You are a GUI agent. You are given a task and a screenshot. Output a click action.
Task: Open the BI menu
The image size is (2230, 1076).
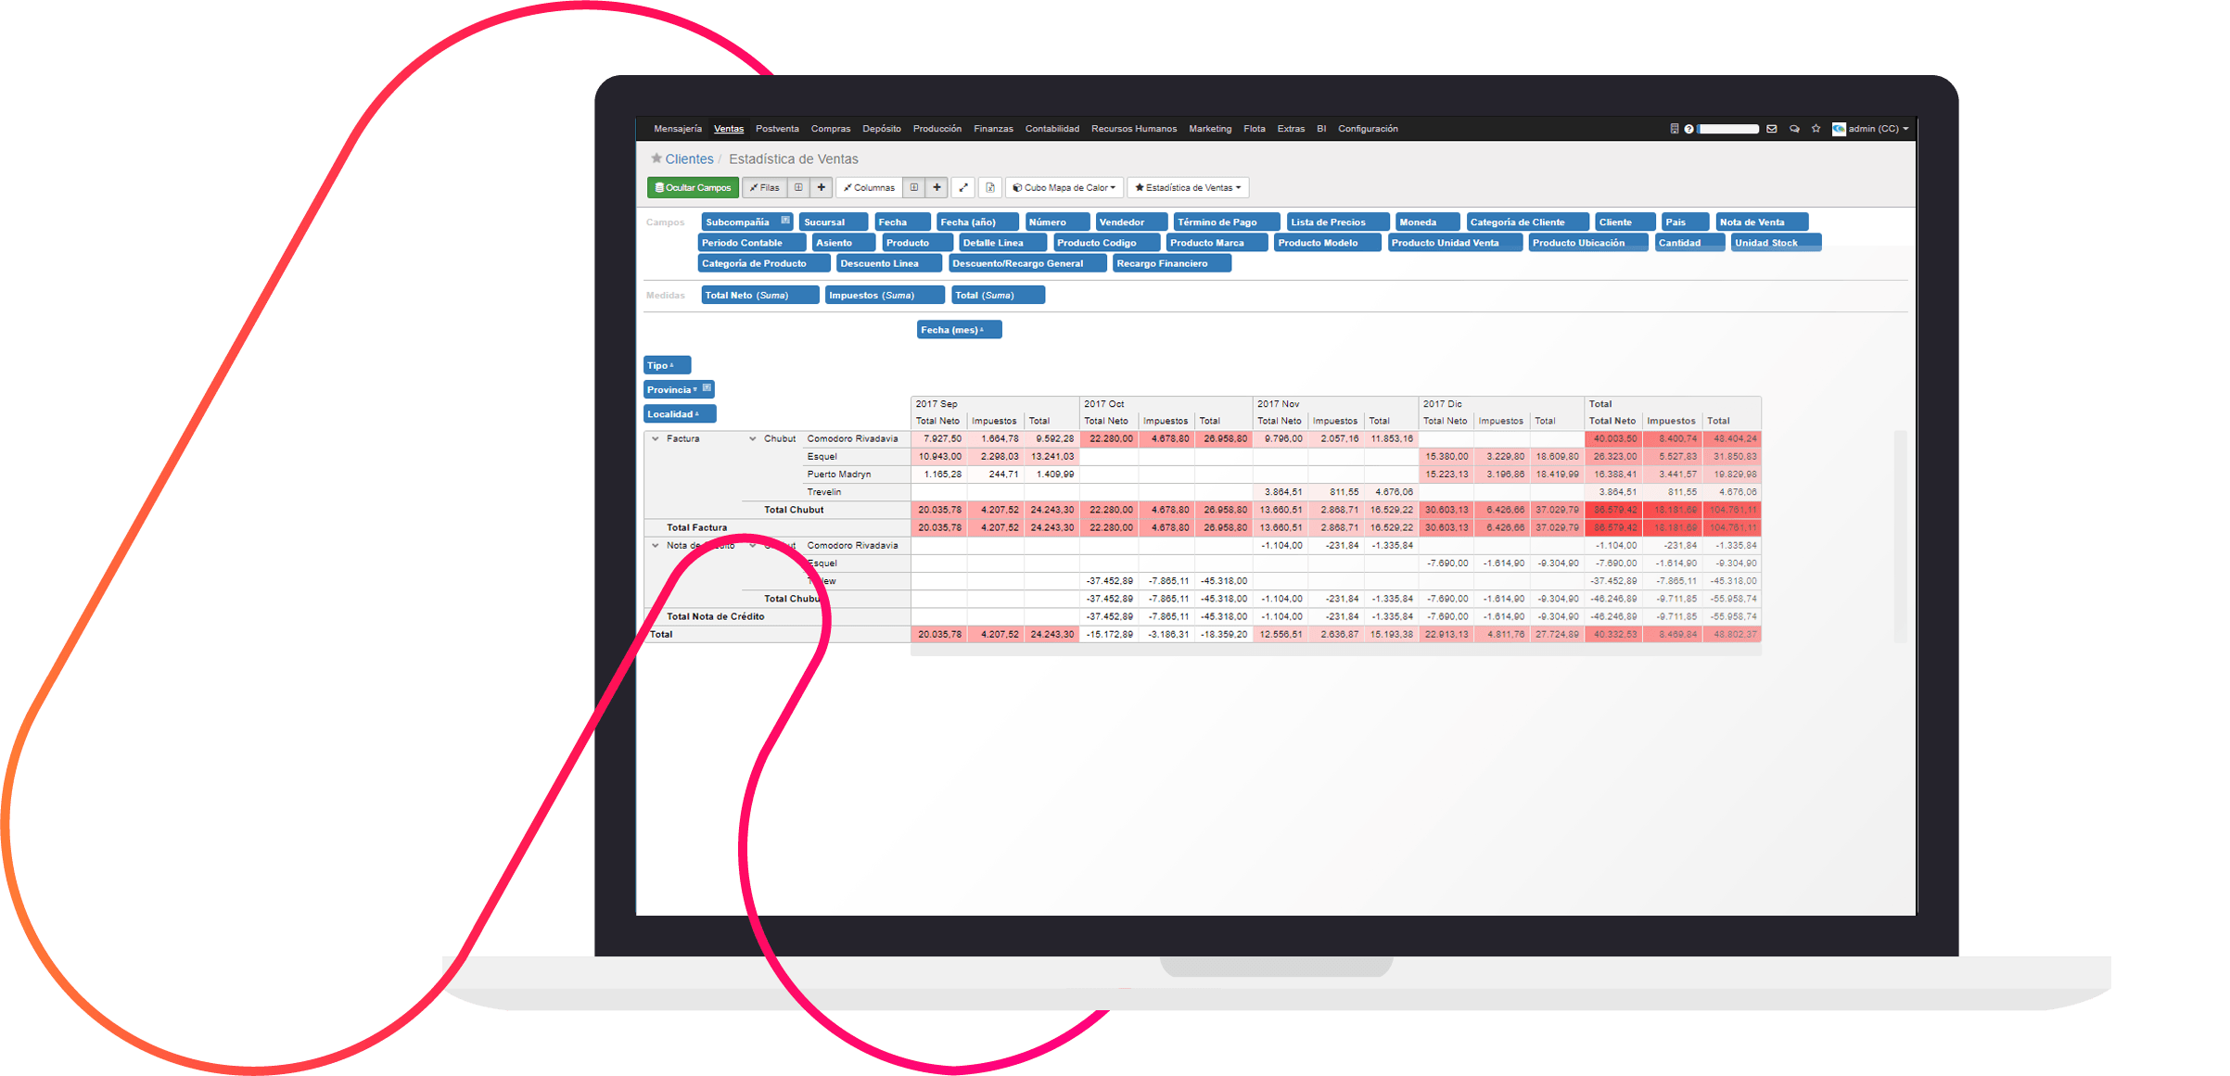pos(1321,129)
